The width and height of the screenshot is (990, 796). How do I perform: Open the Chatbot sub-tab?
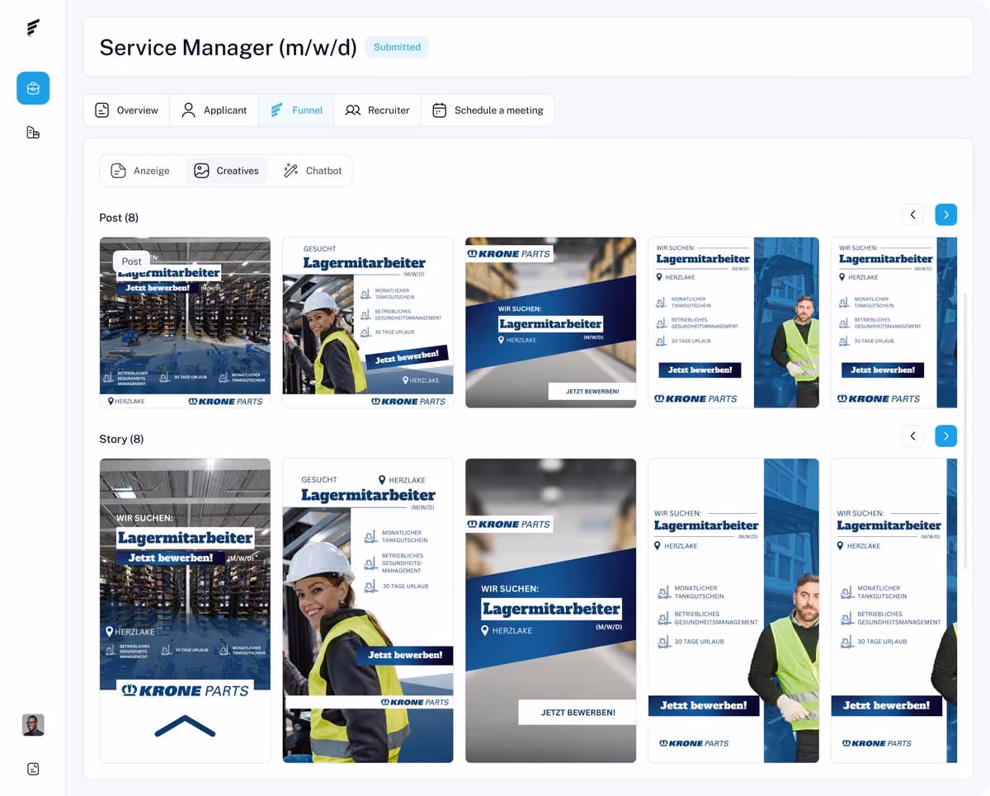pos(312,171)
